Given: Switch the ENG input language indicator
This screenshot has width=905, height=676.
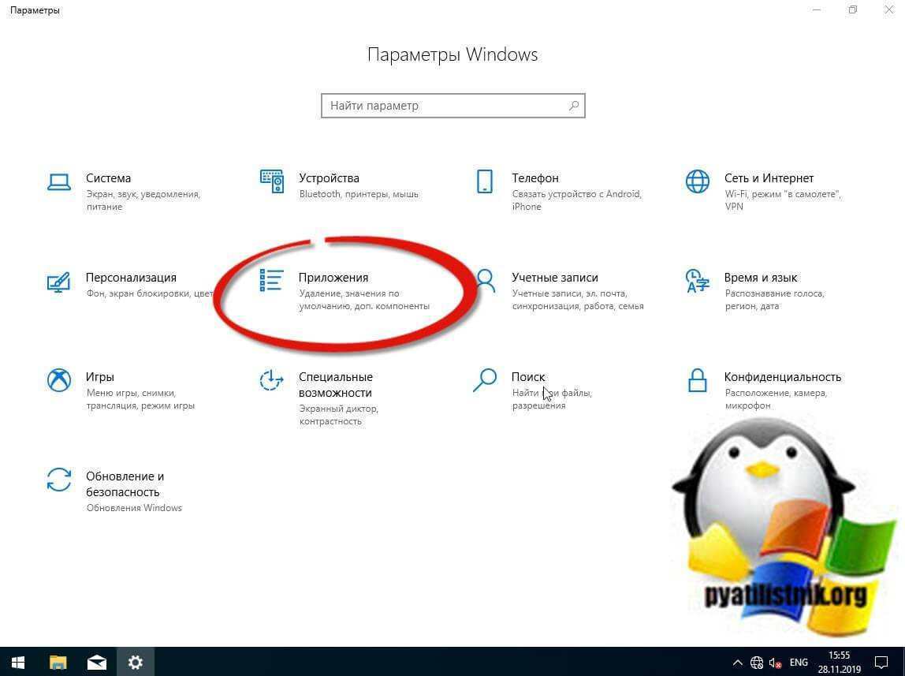Looking at the screenshot, I should [x=799, y=663].
